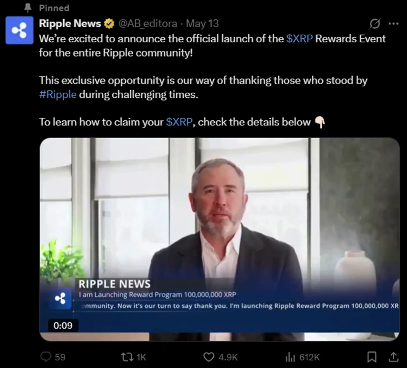The image size is (407, 368).
Task: Like the post with the heart icon
Action: coord(209,357)
